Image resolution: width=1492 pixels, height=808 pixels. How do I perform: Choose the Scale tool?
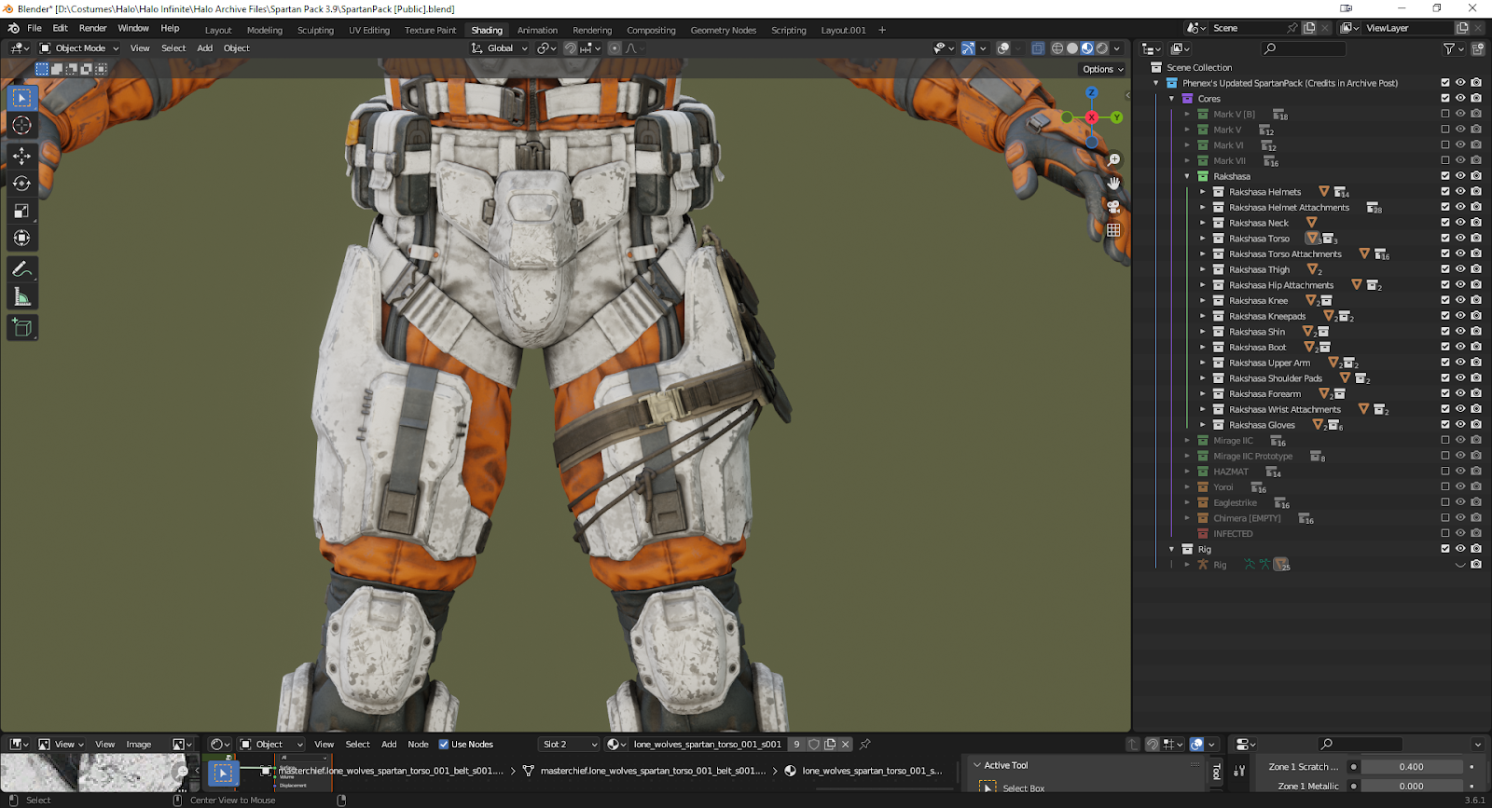pos(21,212)
